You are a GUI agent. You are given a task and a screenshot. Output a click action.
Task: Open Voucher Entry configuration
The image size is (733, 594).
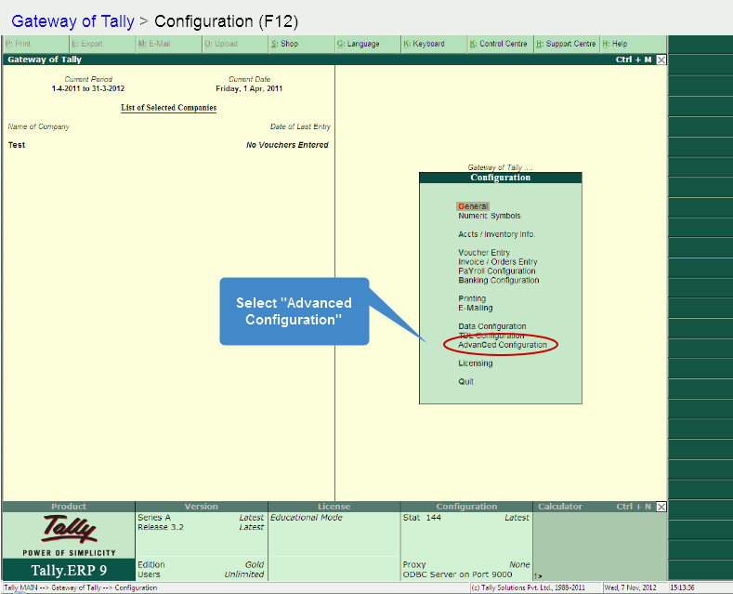point(484,253)
